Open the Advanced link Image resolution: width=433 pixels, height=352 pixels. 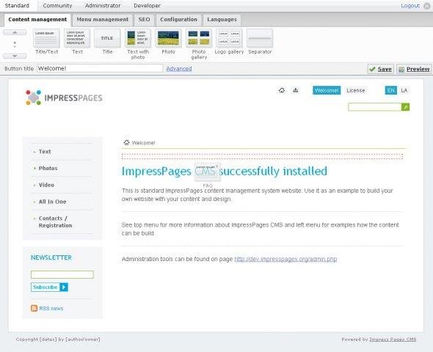pos(179,68)
